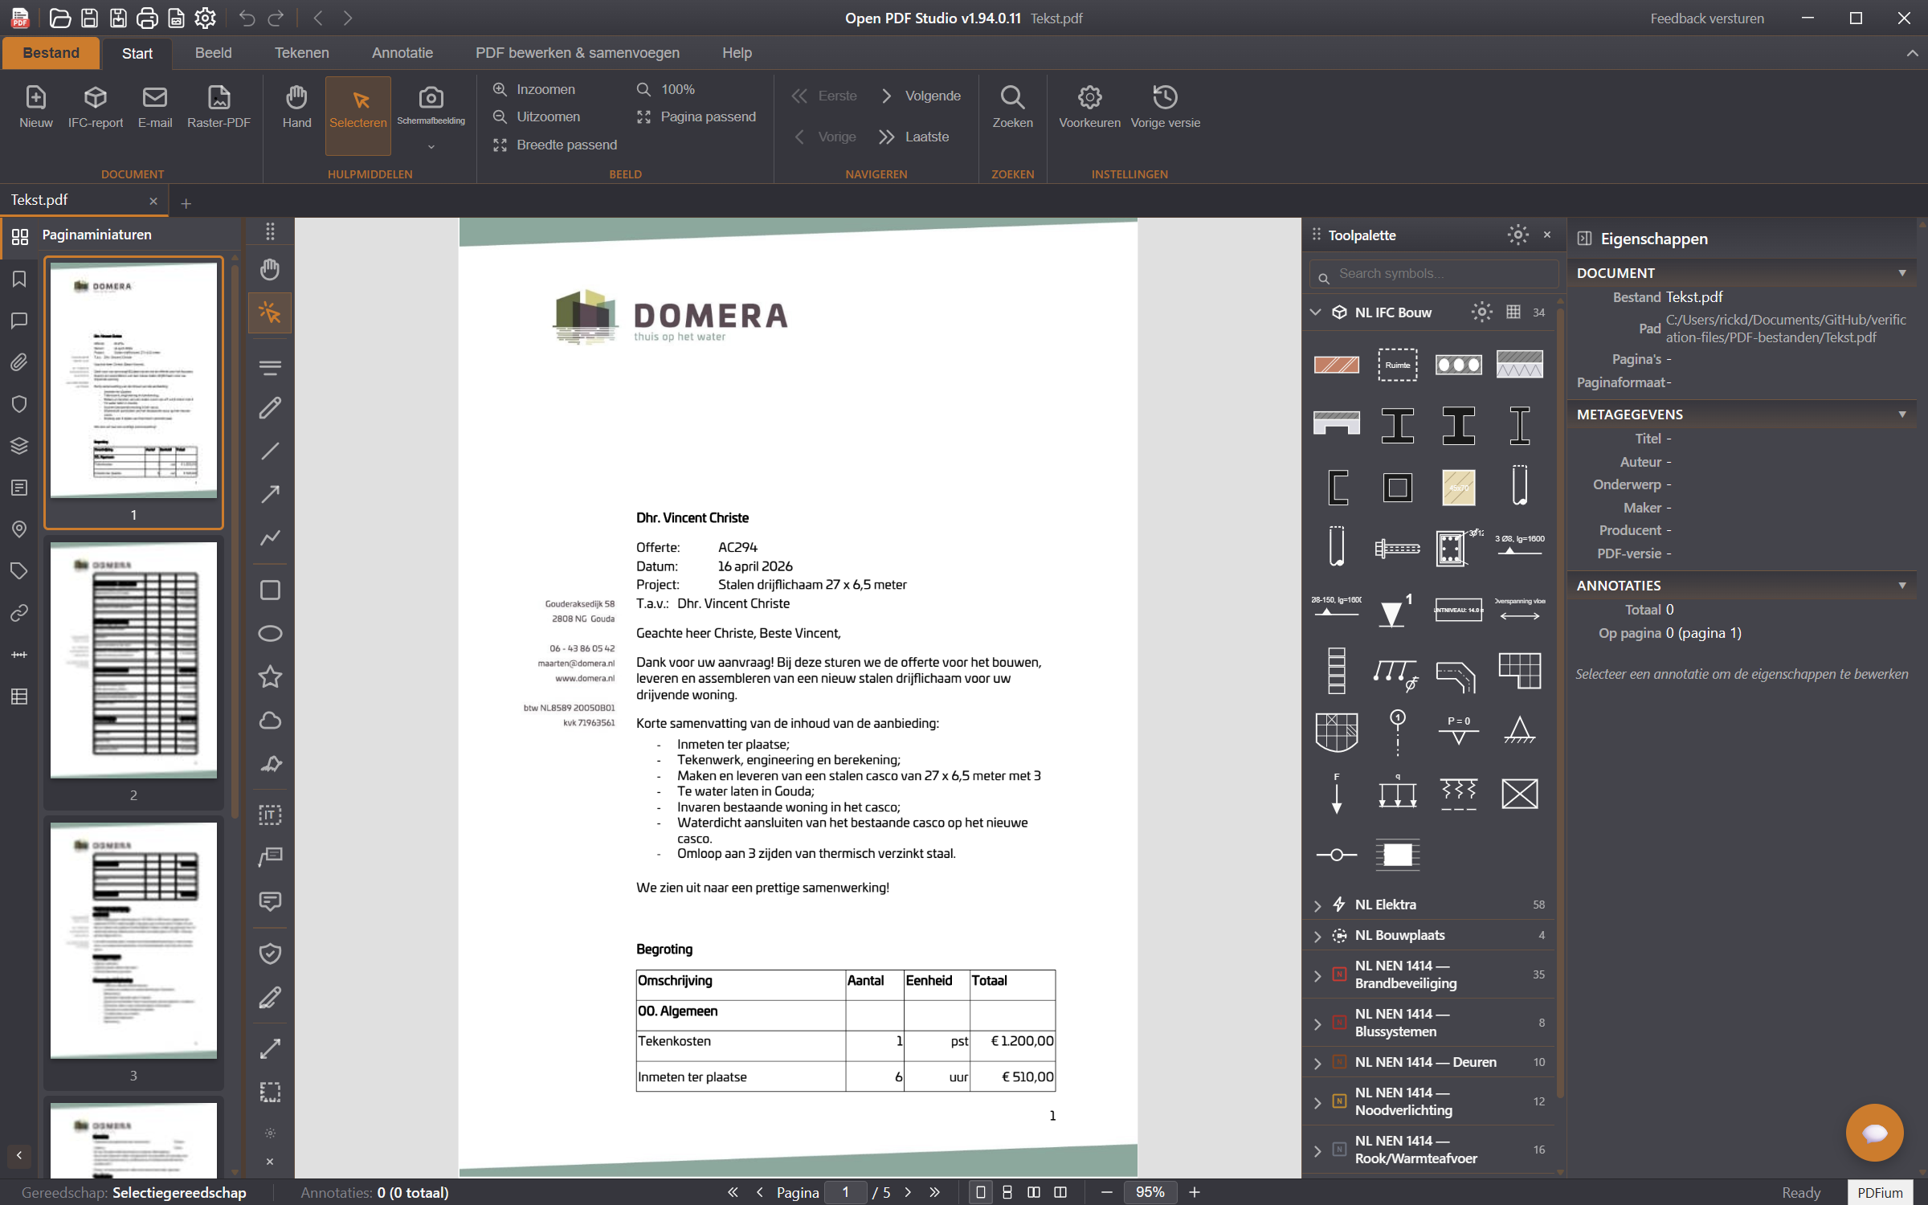
Task: Open the Help tab
Action: coord(737,53)
